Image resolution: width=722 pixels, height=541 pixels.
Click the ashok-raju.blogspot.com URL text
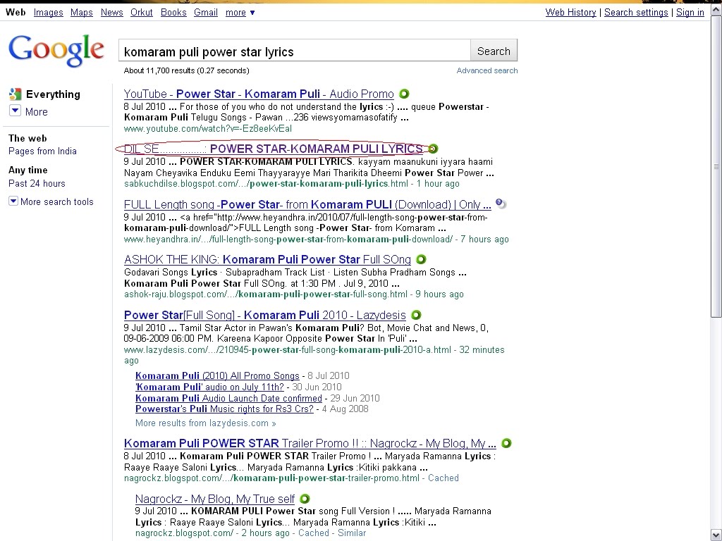point(266,294)
